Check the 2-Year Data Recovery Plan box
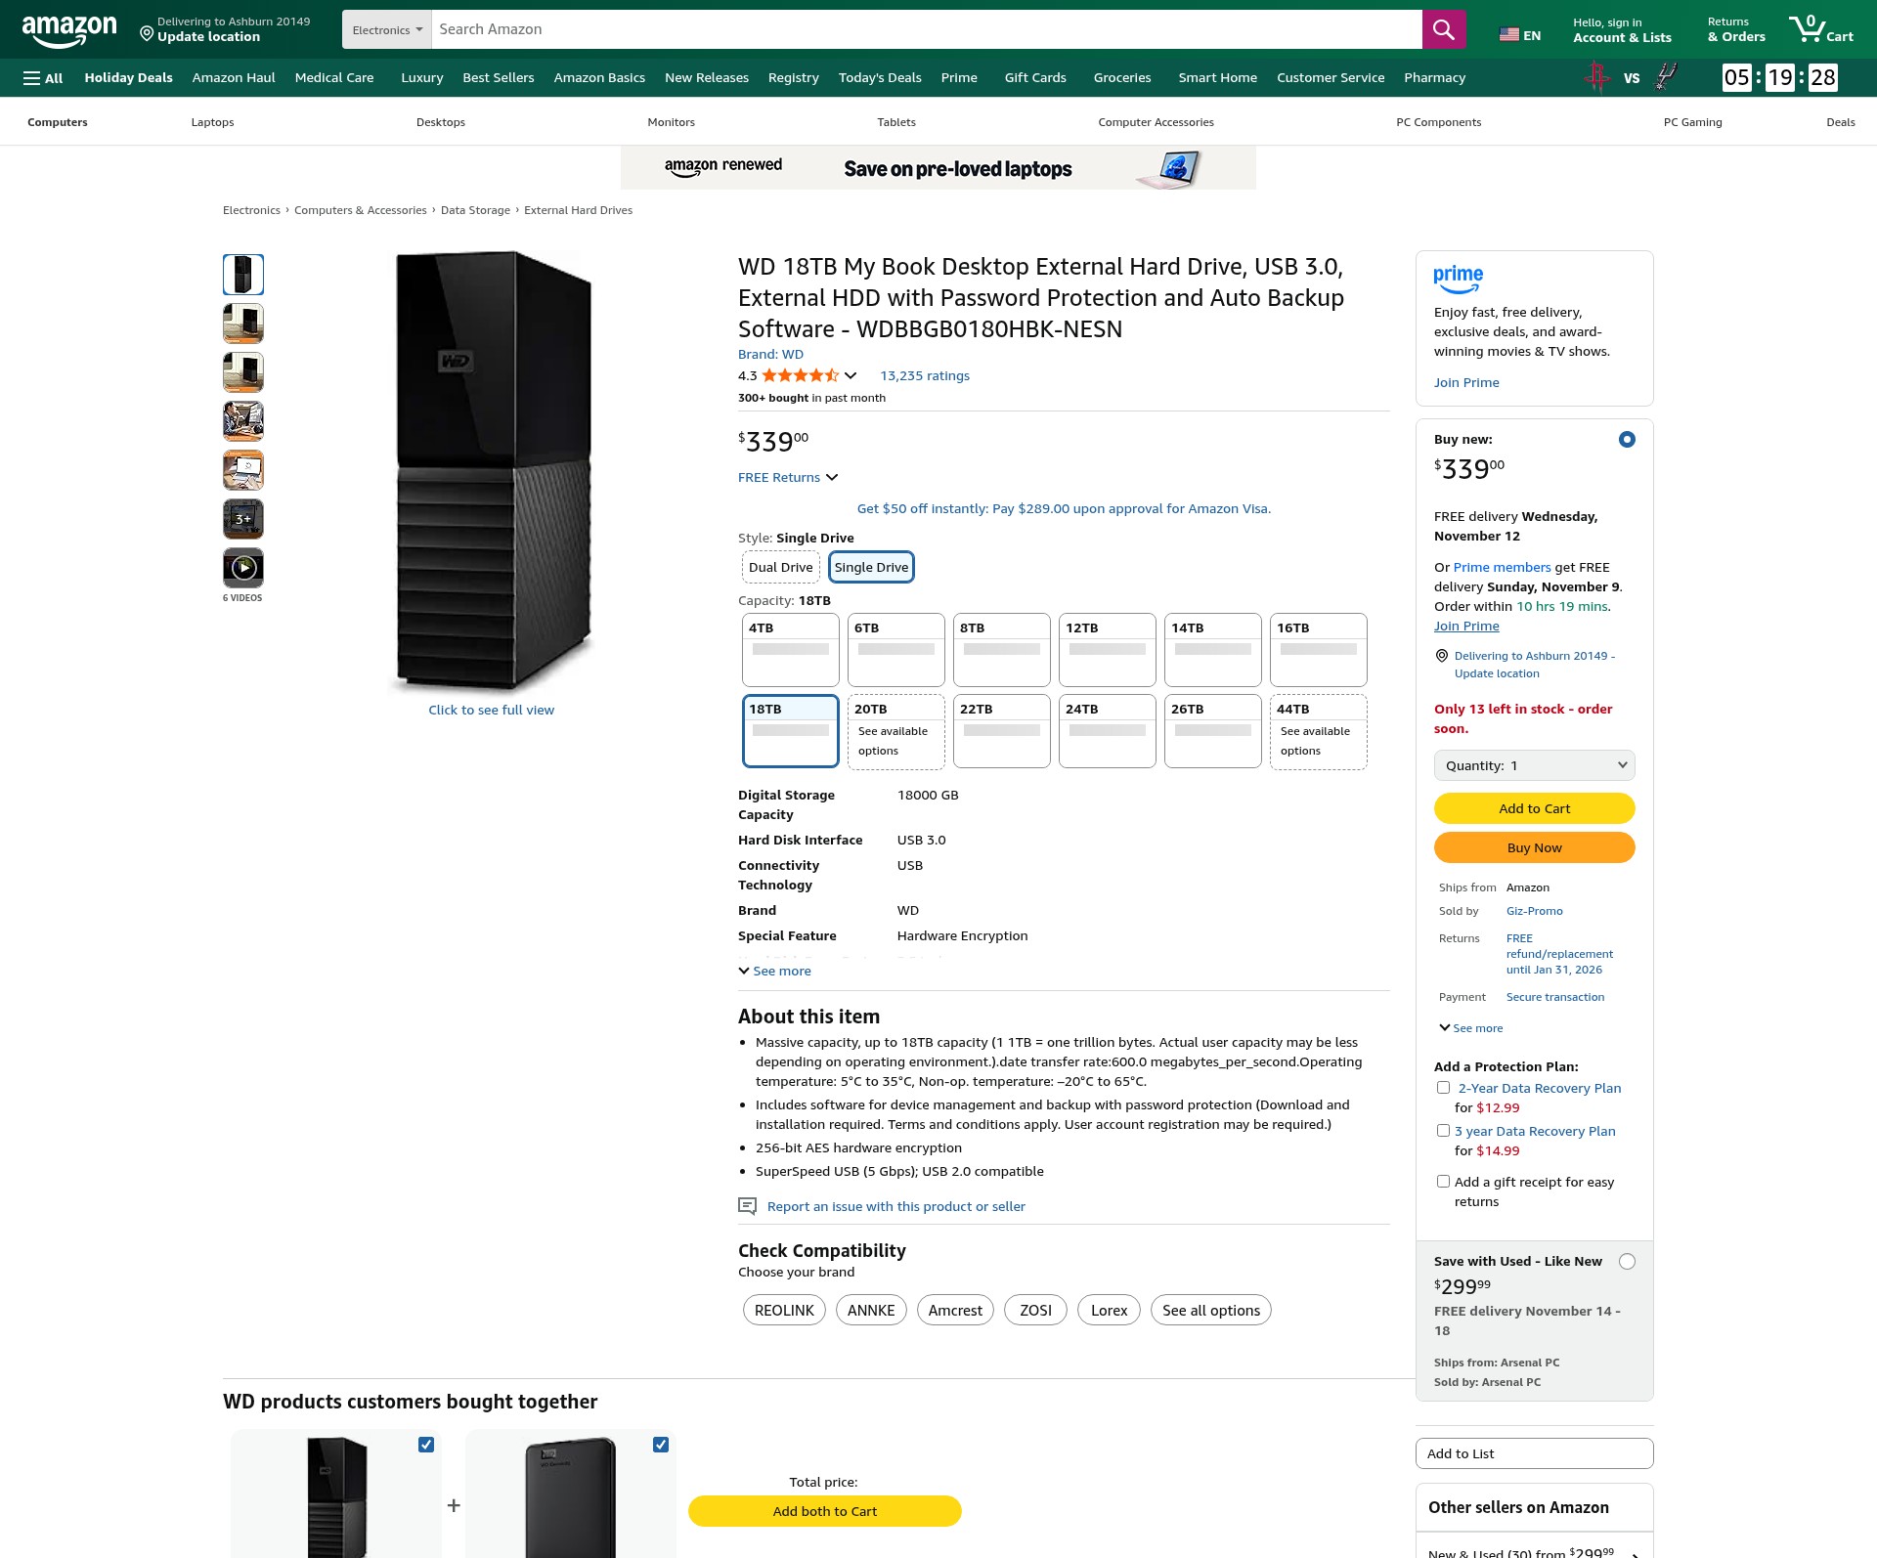The image size is (1877, 1558). point(1443,1088)
